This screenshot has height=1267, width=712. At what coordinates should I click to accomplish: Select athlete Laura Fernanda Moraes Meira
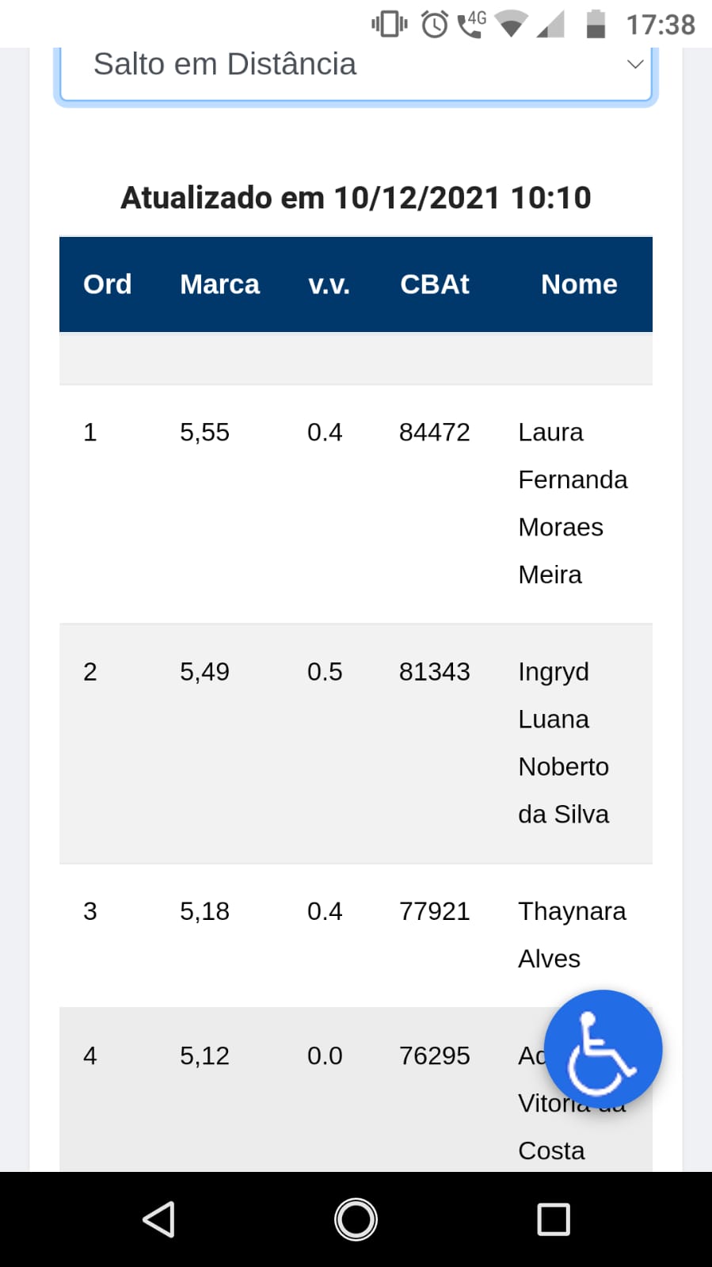click(572, 503)
